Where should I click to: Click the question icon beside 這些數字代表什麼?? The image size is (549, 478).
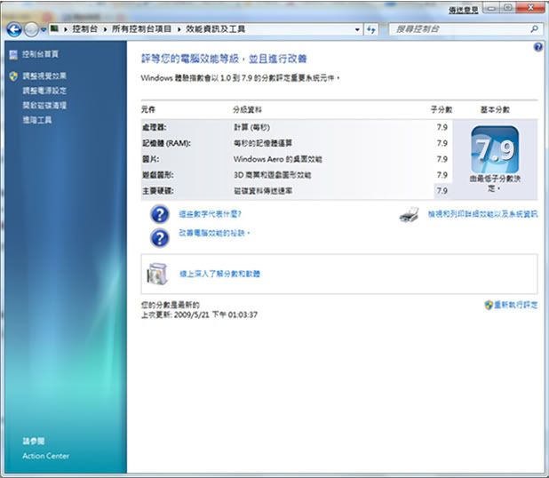click(160, 214)
